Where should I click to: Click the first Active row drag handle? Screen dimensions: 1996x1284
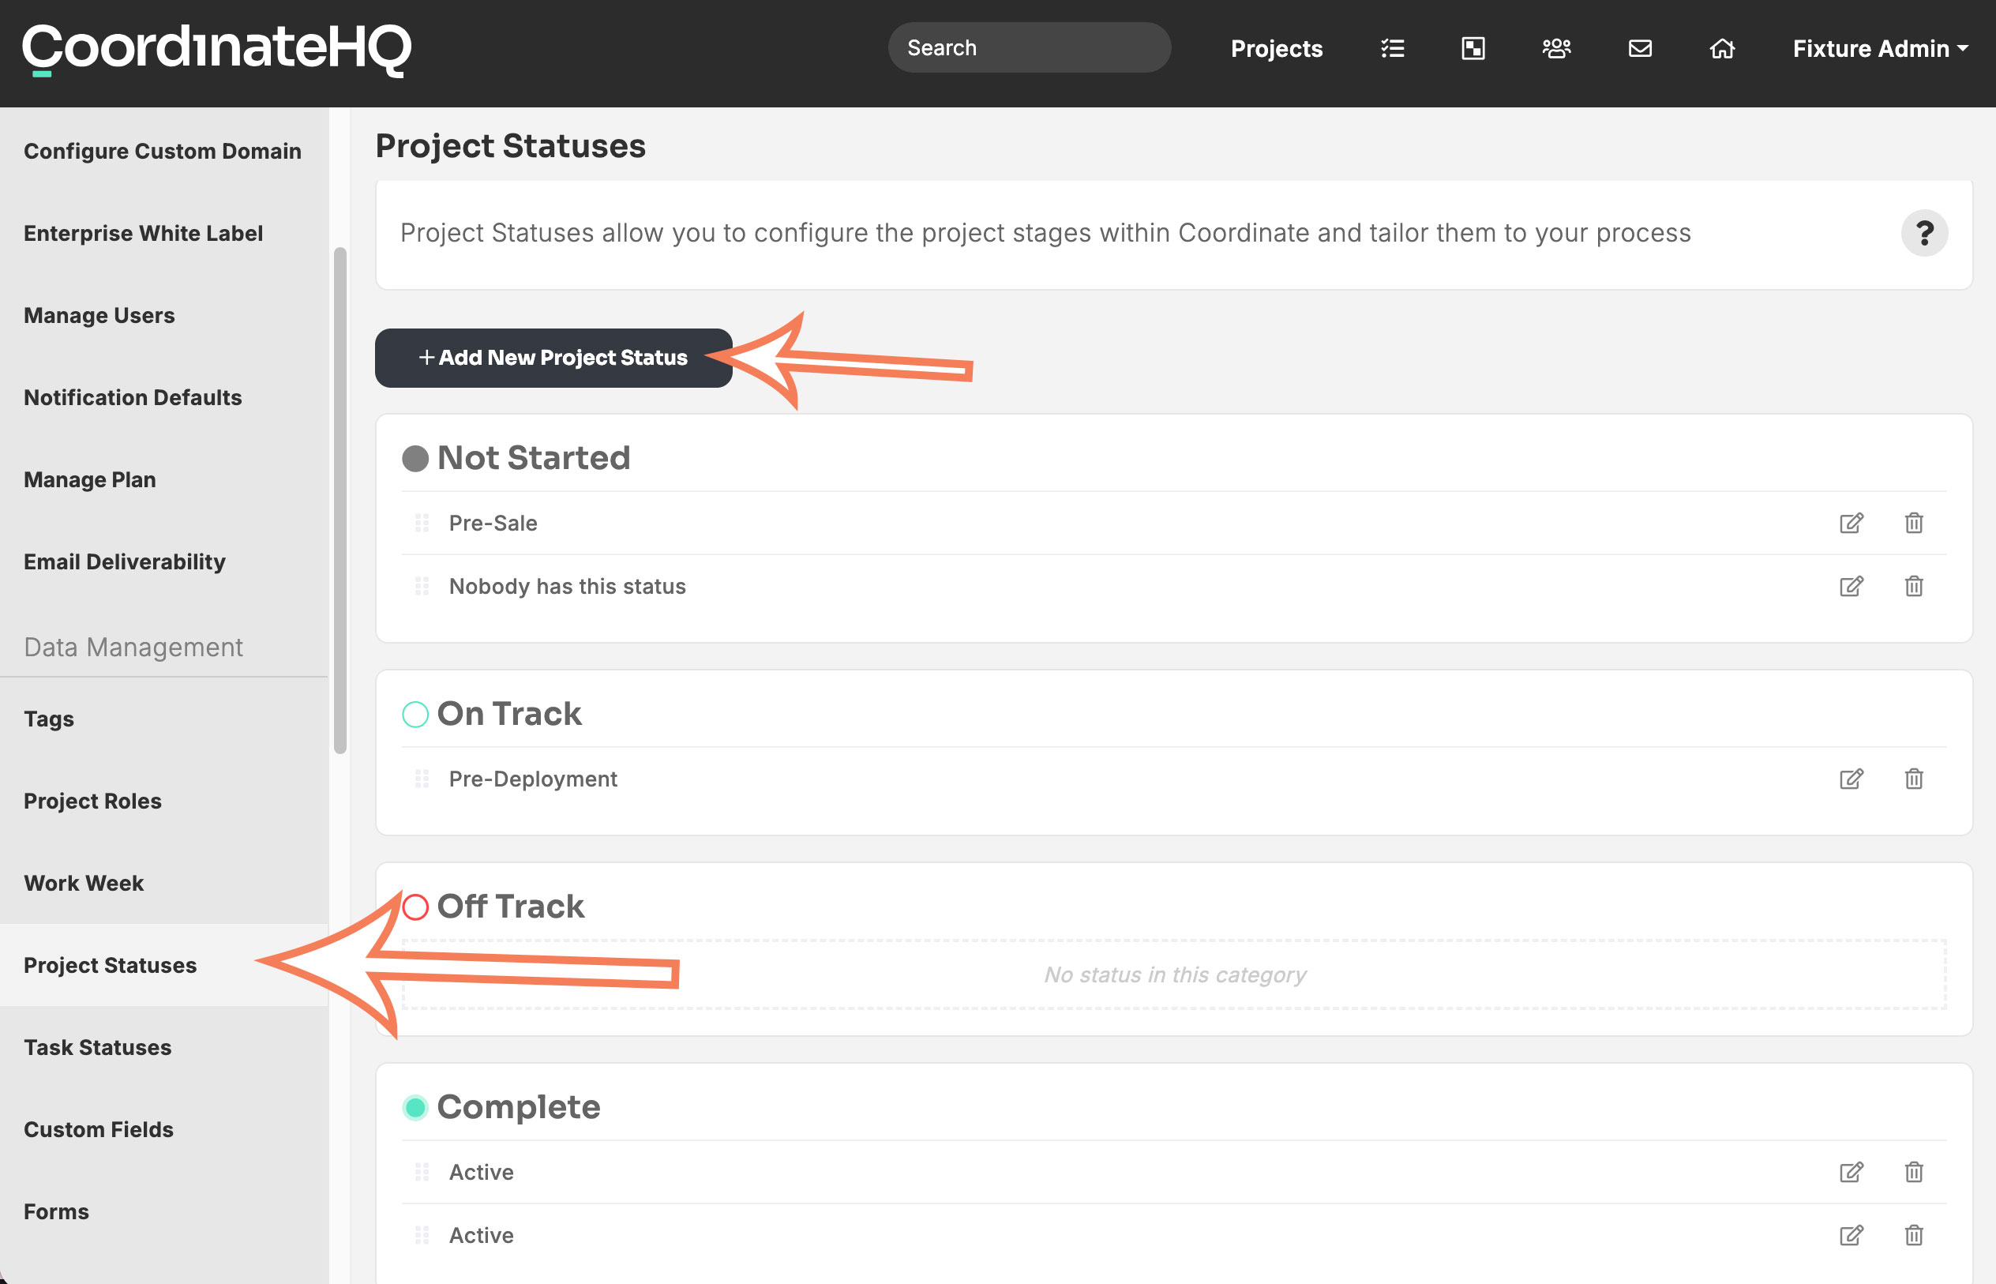pos(422,1173)
